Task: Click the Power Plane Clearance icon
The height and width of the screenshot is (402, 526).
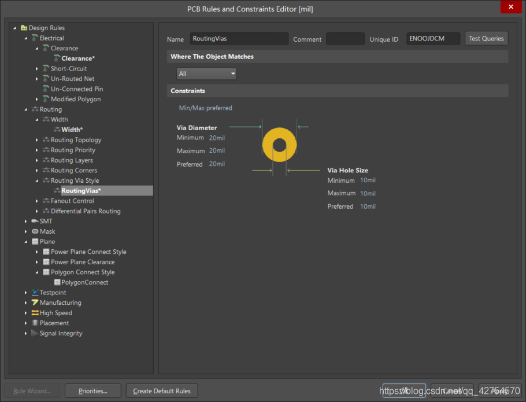Action: coord(46,262)
